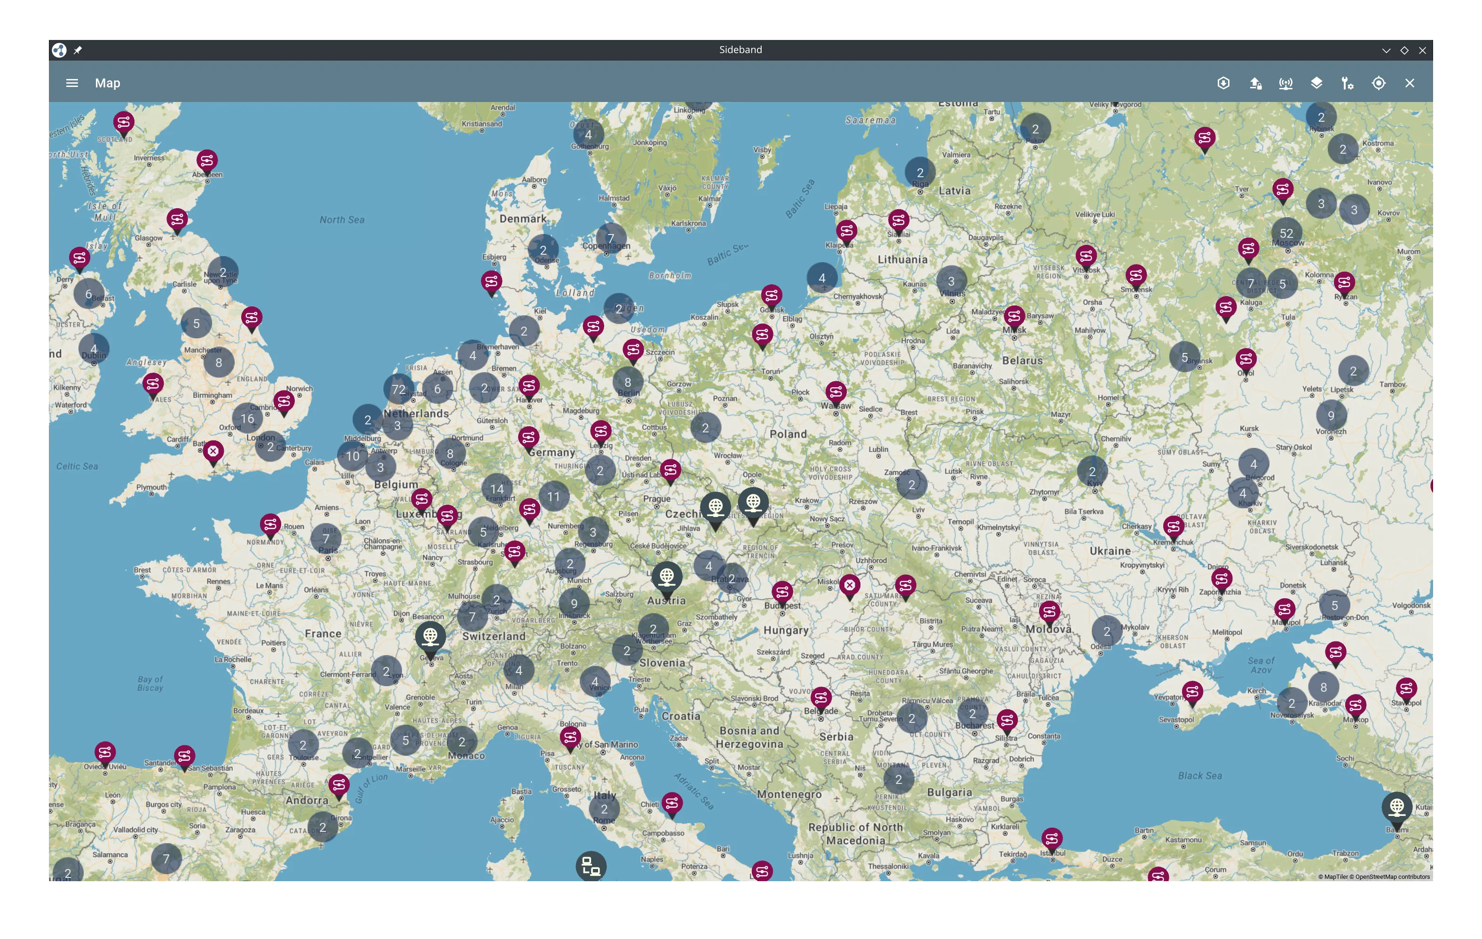Expand the 4 cluster at Dublin
1482x939 pixels.
pyautogui.click(x=94, y=348)
